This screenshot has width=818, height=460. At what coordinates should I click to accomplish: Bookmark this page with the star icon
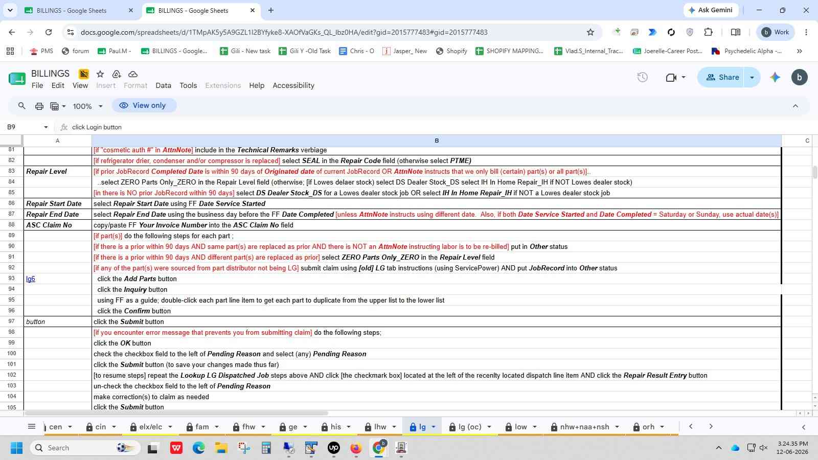coord(590,32)
